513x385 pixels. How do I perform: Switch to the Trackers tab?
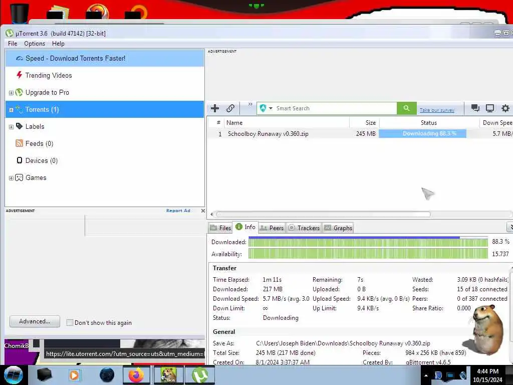pyautogui.click(x=304, y=228)
